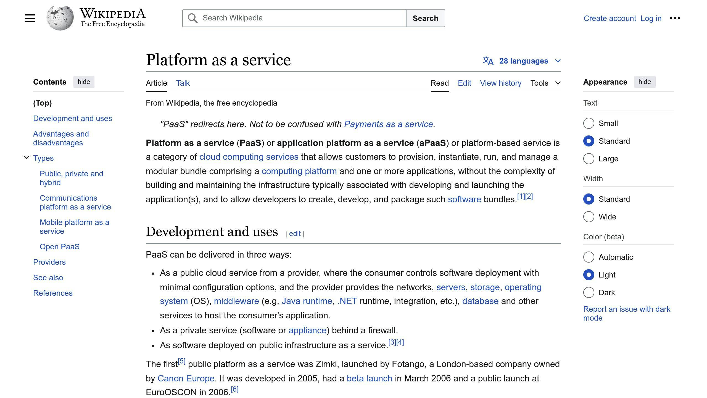Open the Tools dropdown menu
Image resolution: width=707 pixels, height=398 pixels.
tap(545, 83)
